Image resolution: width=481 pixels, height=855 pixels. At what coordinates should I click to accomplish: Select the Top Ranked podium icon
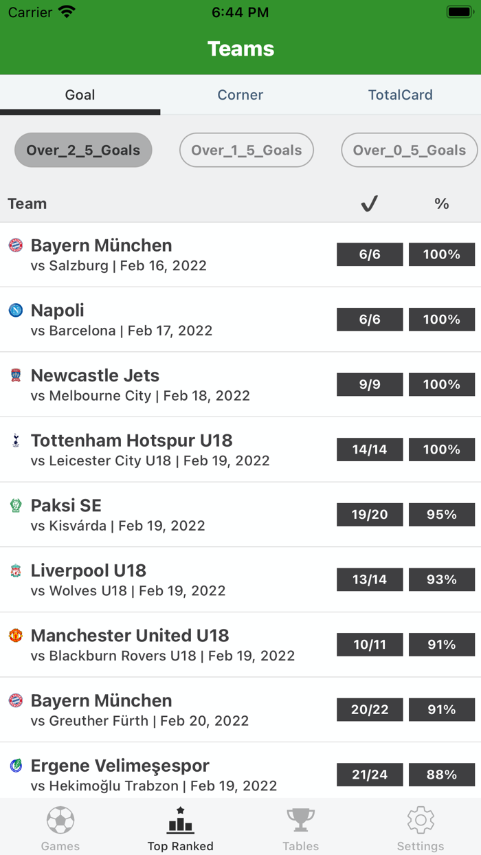coord(180,820)
